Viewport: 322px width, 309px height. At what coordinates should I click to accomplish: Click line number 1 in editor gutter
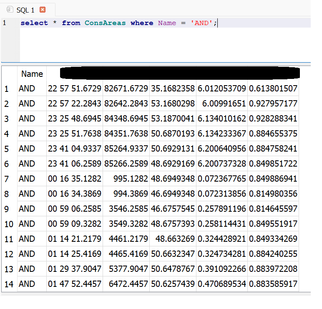[5, 23]
